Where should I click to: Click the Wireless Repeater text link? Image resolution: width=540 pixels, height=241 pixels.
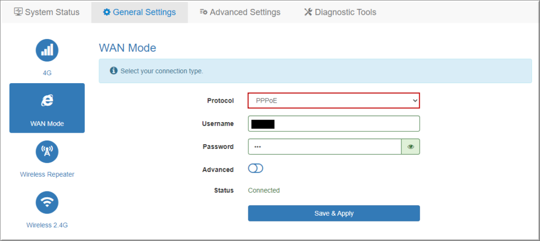click(x=47, y=174)
